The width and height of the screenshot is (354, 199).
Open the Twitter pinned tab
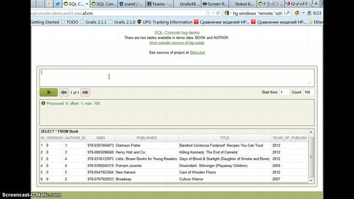pos(58,4)
